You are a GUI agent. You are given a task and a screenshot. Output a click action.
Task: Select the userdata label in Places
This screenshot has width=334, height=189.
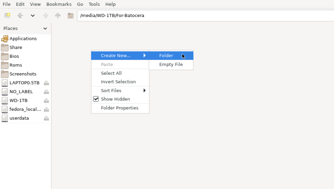tap(19, 118)
